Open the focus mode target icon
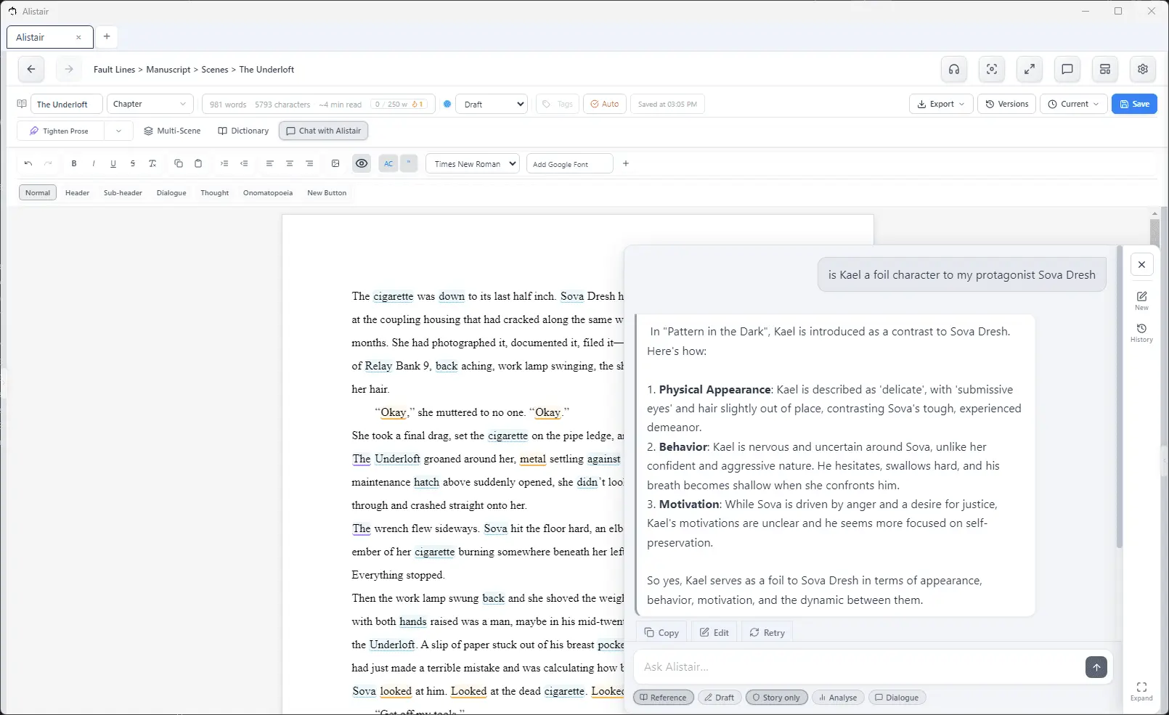The width and height of the screenshot is (1169, 715). pos(992,70)
